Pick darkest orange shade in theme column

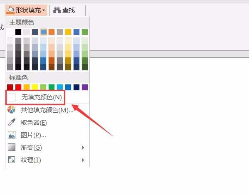[52, 67]
